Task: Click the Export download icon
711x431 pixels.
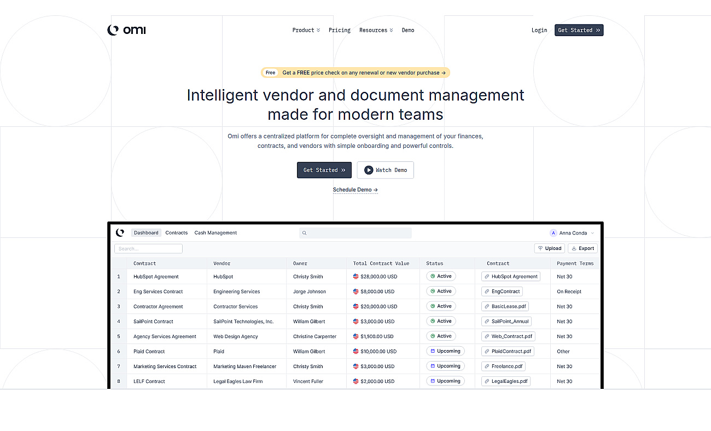Action: click(x=574, y=248)
